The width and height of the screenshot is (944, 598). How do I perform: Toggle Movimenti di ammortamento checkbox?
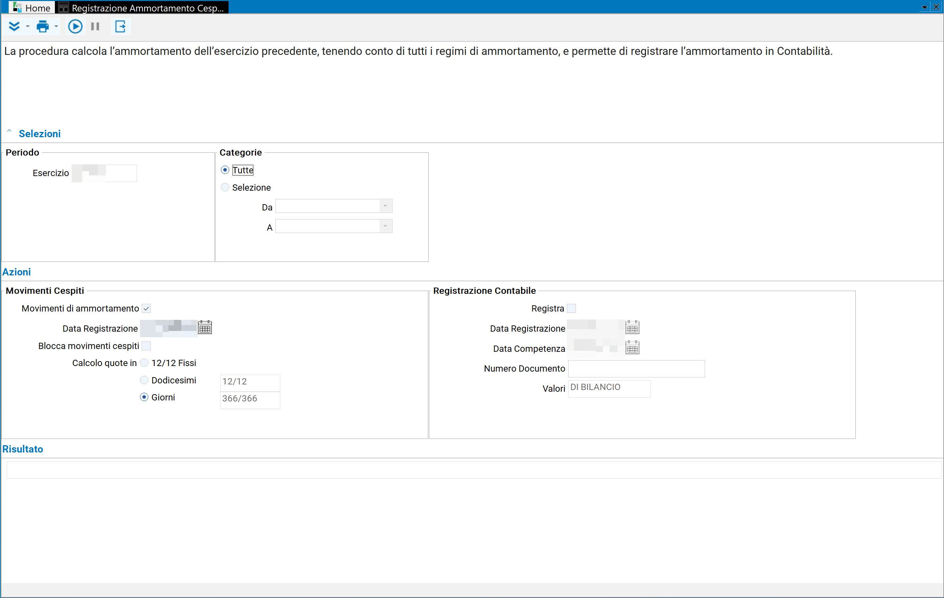pyautogui.click(x=146, y=308)
